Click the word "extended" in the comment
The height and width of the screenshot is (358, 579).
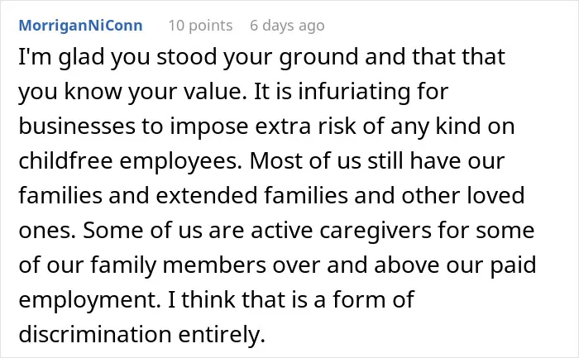tap(207, 195)
